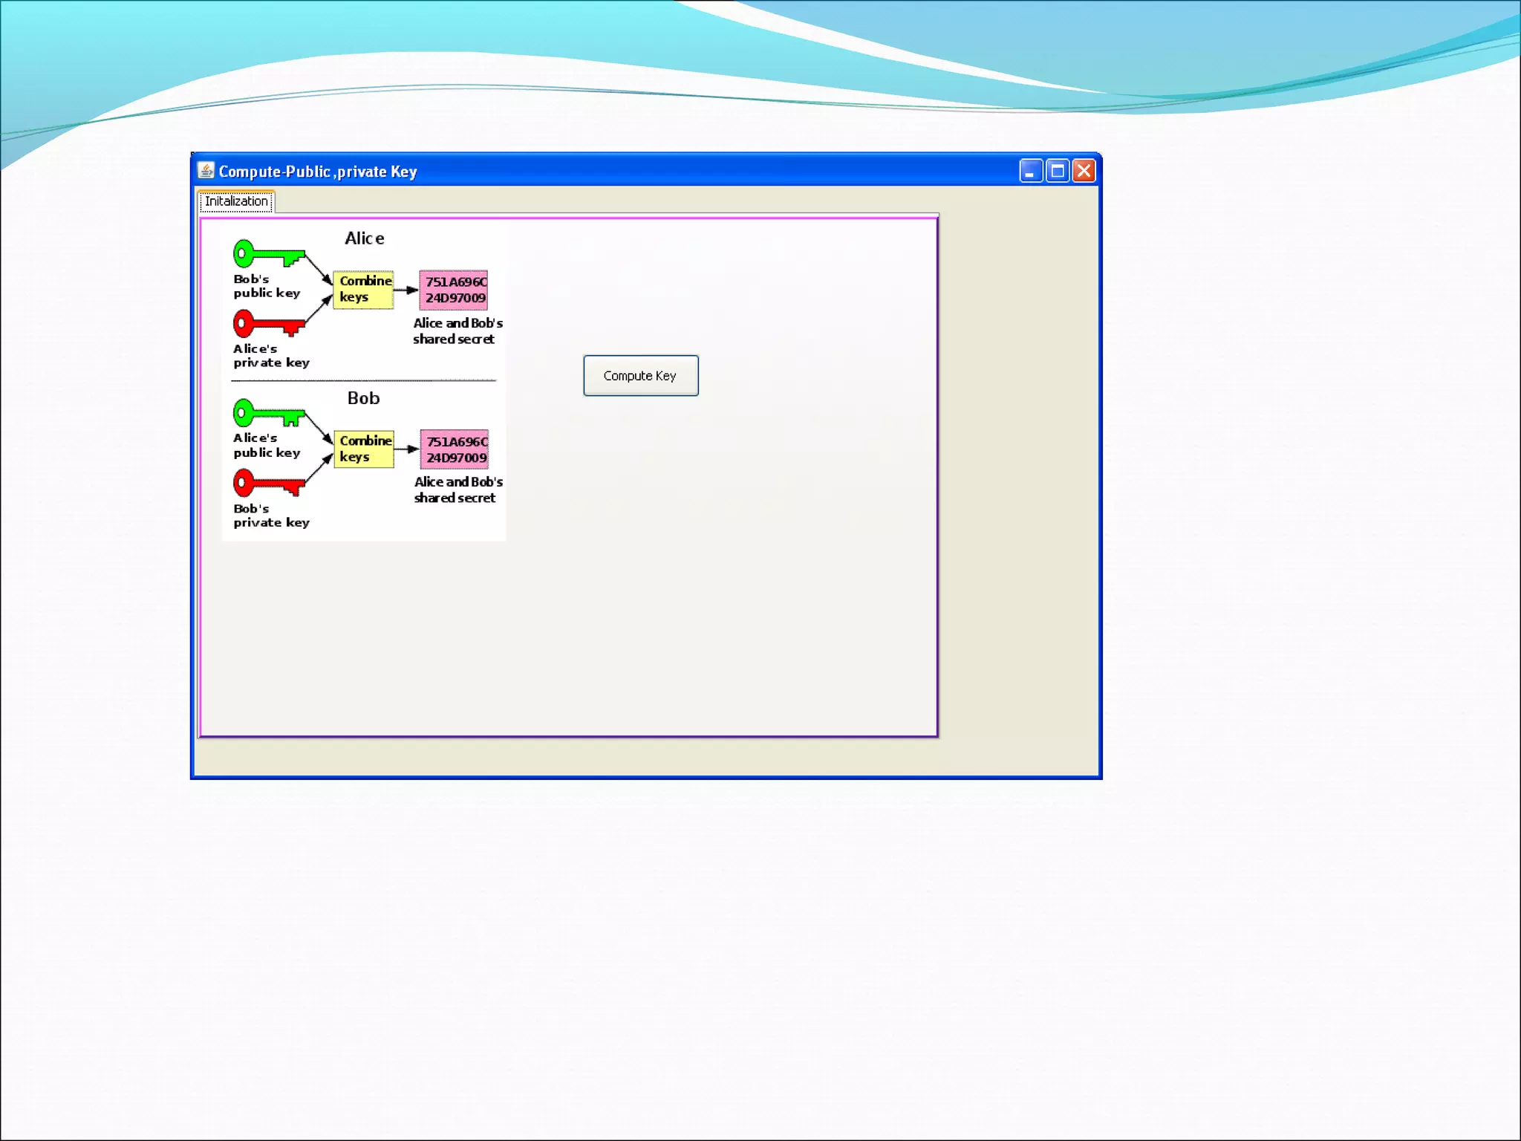Screen dimensions: 1521x1141
Task: Click Bob's red private key icon
Action: click(x=268, y=484)
